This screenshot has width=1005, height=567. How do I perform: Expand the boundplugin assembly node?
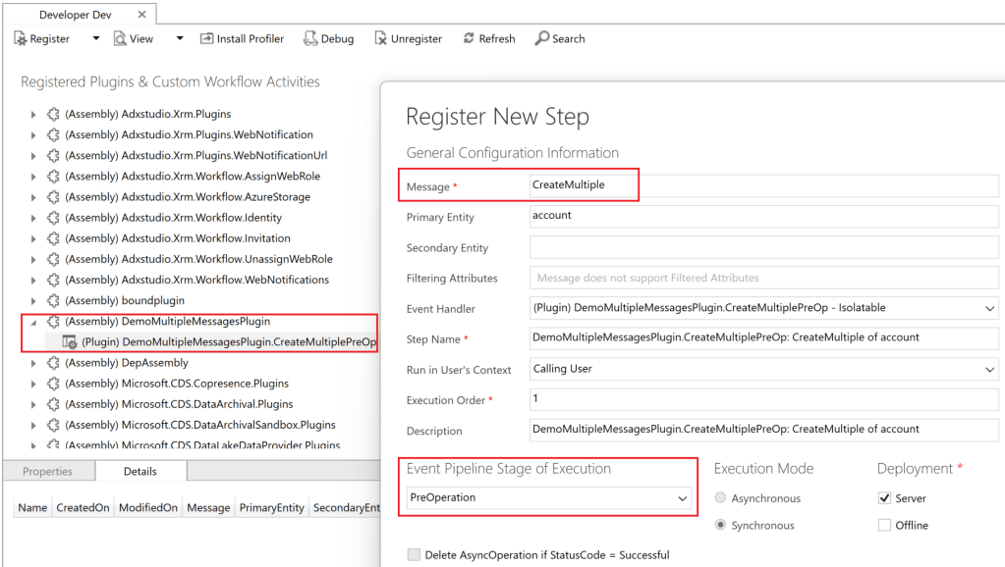(x=32, y=301)
